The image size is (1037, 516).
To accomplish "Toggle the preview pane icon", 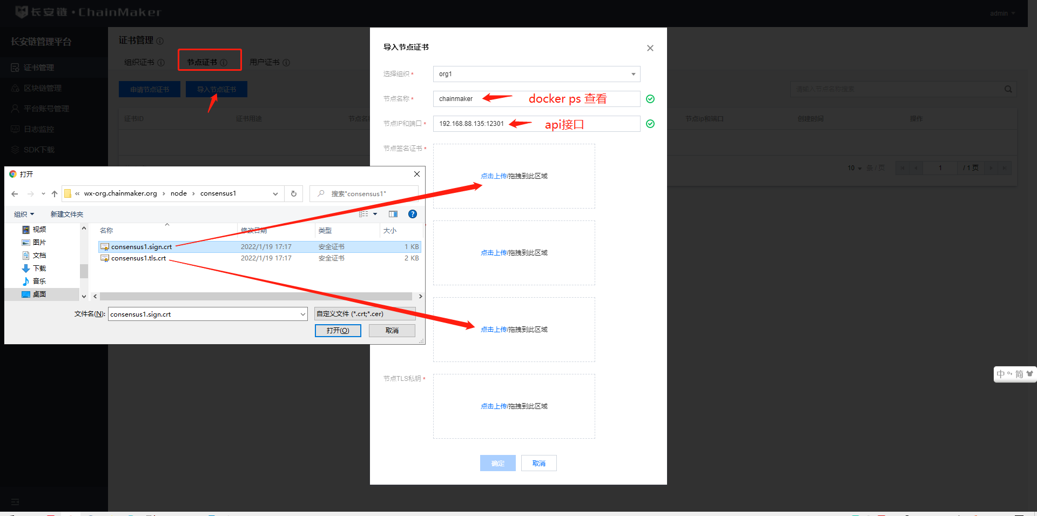I will tap(393, 214).
